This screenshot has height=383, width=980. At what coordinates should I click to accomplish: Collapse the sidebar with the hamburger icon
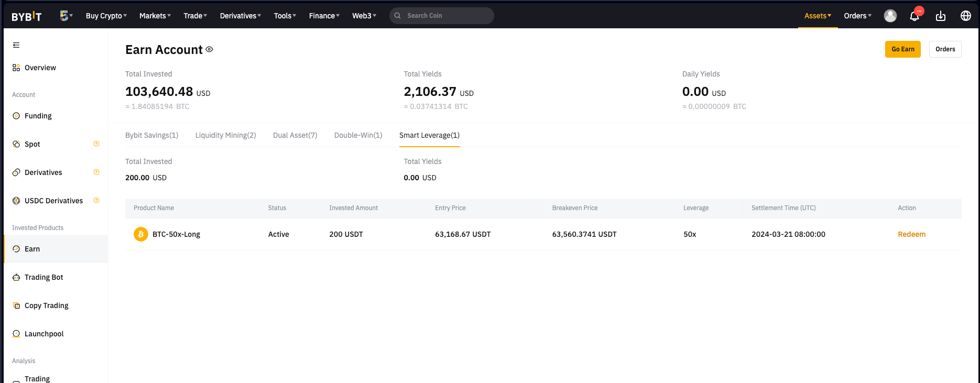click(x=16, y=45)
